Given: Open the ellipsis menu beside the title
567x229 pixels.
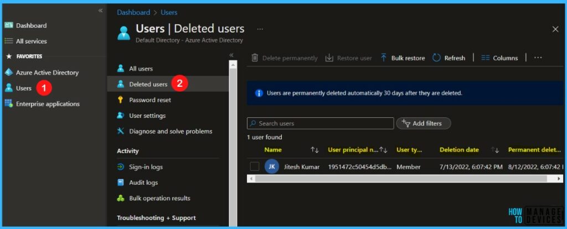Looking at the screenshot, I should 260,29.
